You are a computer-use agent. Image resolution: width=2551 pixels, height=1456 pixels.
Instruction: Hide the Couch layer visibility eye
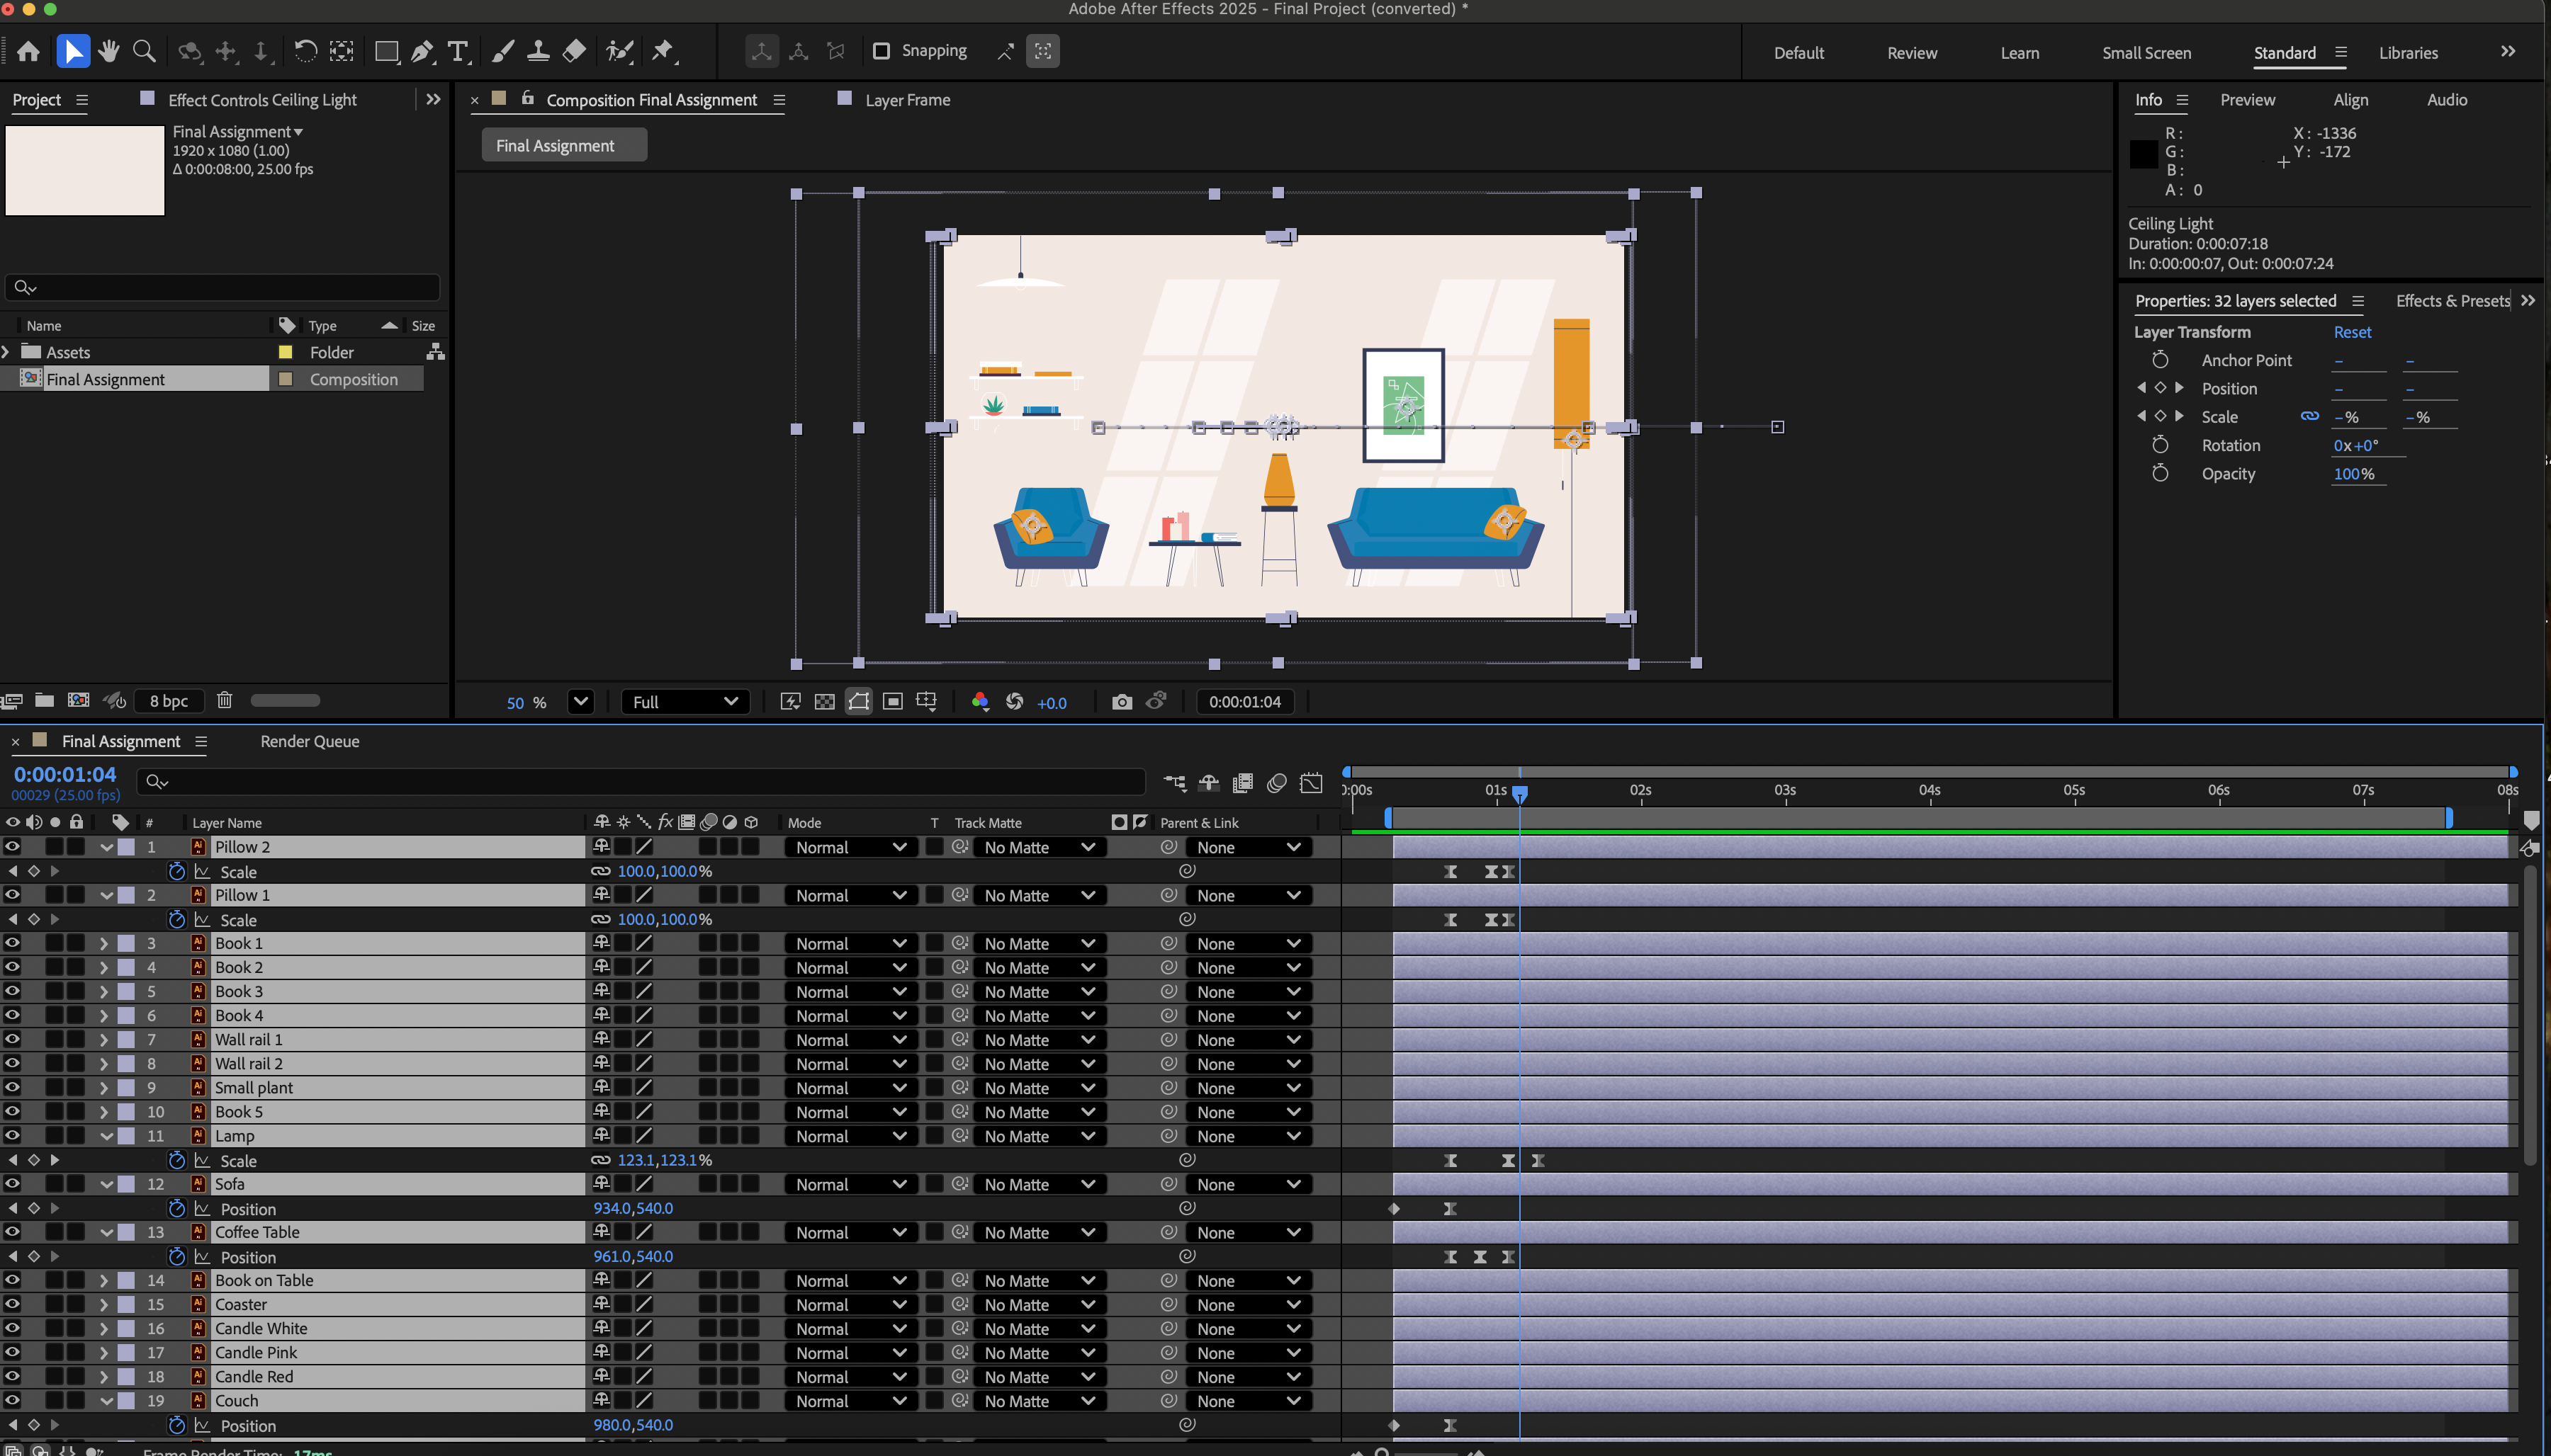coord(12,1401)
